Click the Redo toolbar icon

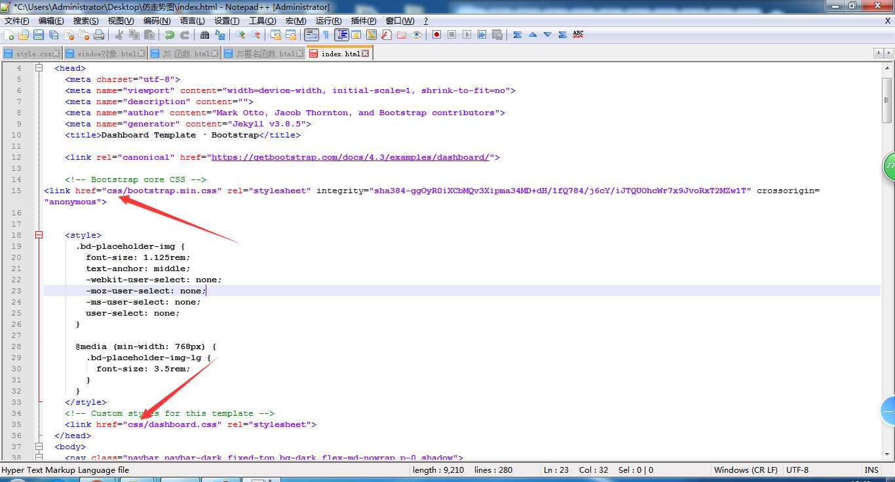pyautogui.click(x=185, y=35)
